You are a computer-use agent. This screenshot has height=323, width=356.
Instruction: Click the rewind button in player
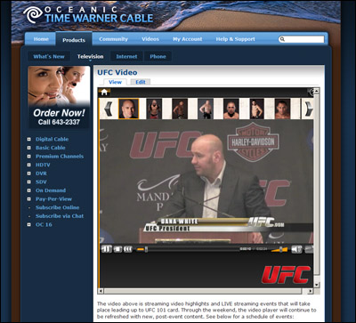(x=128, y=249)
